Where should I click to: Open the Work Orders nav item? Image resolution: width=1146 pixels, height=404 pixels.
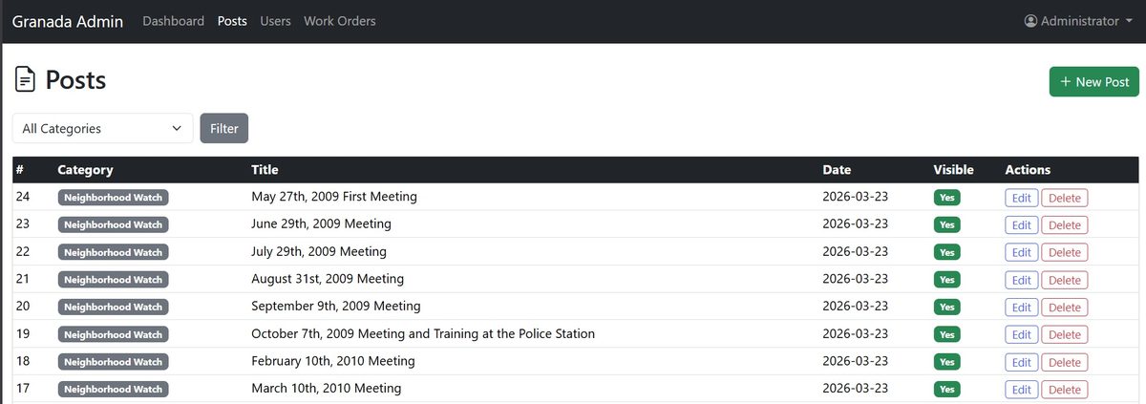[x=339, y=21]
